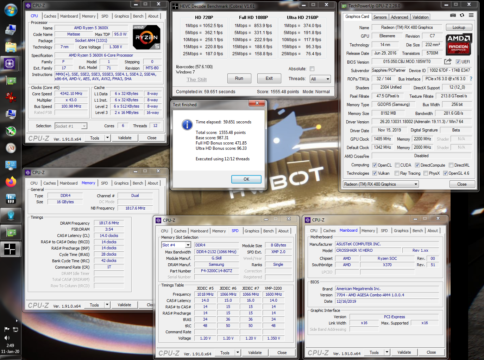Open the round gauge taskbar icon

click(x=11, y=148)
